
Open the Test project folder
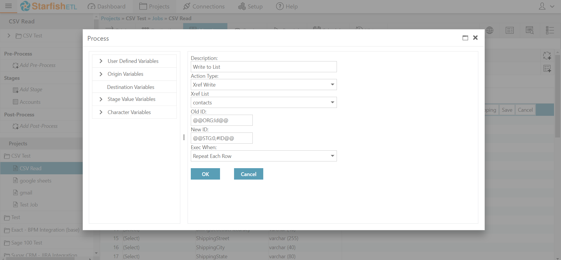point(15,218)
